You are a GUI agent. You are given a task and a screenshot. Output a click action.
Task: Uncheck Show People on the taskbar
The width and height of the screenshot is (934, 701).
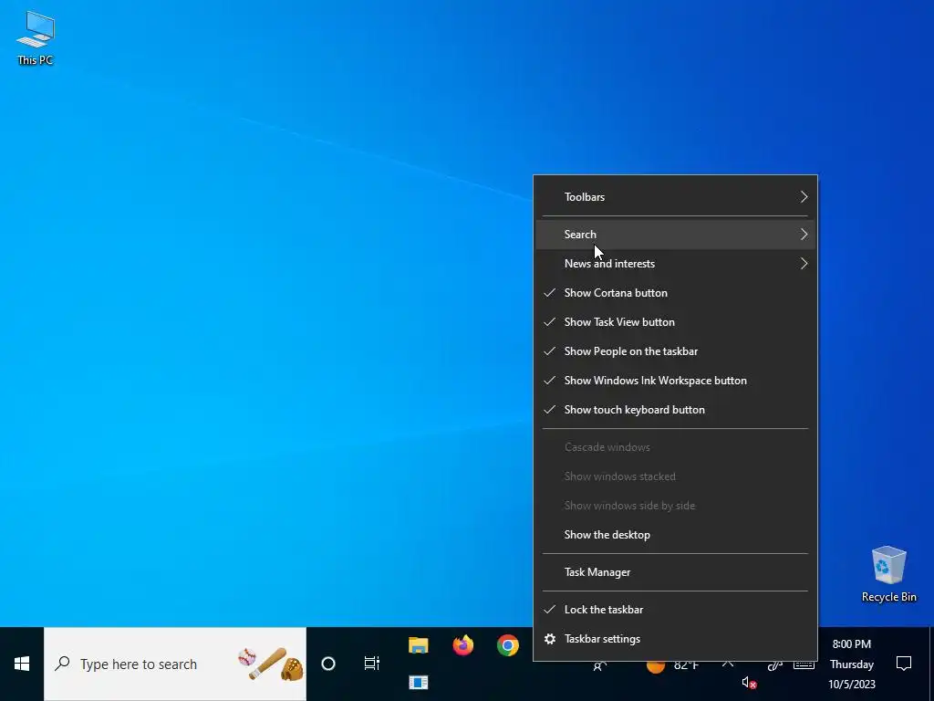(x=676, y=351)
